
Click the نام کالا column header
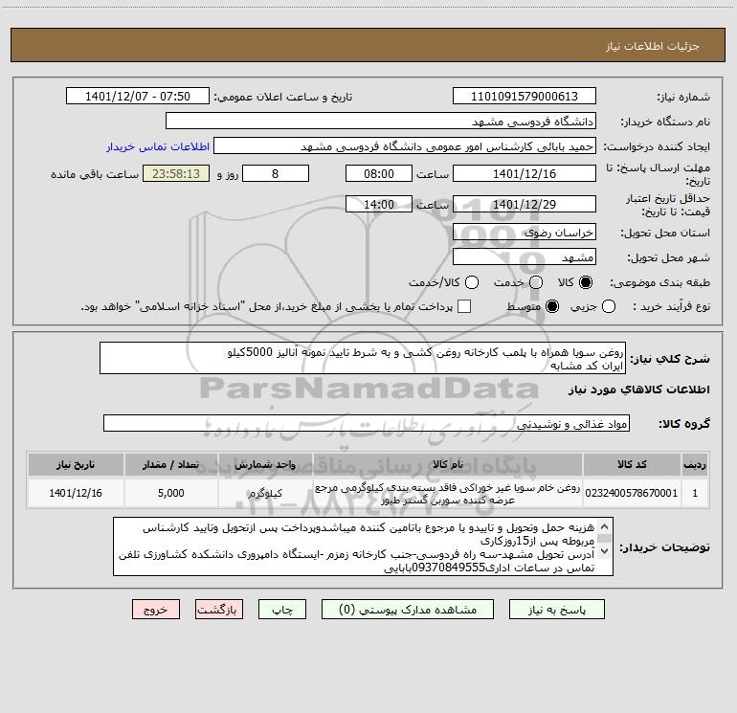448,464
